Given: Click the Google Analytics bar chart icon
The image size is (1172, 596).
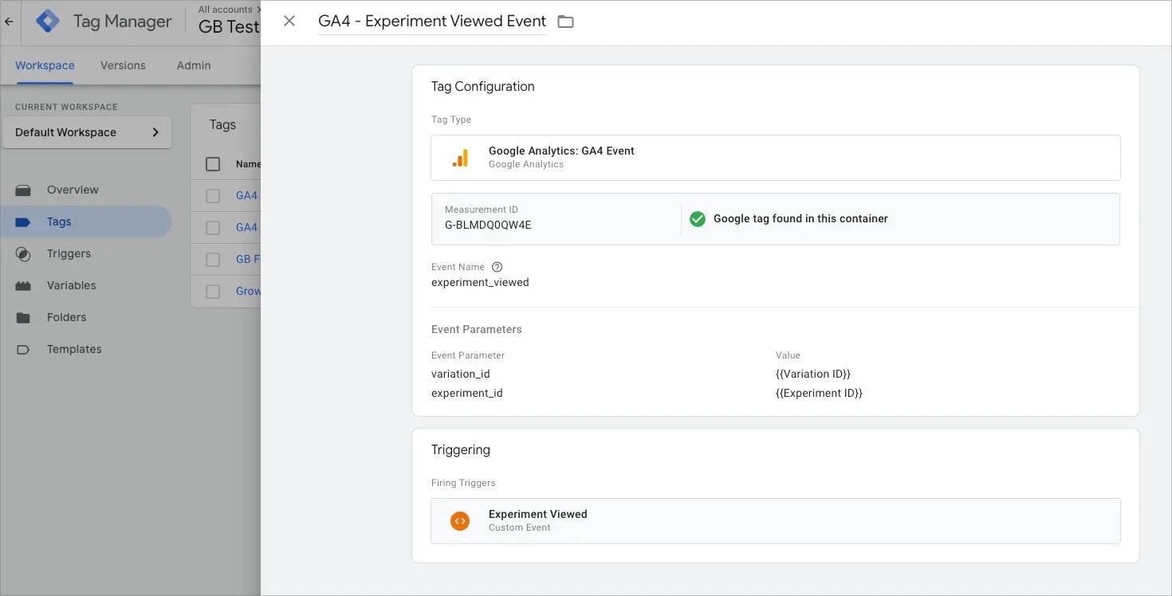Looking at the screenshot, I should point(460,158).
